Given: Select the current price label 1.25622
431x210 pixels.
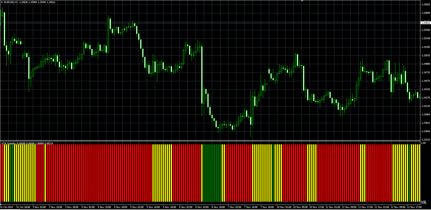Looking at the screenshot, I should point(426,23).
